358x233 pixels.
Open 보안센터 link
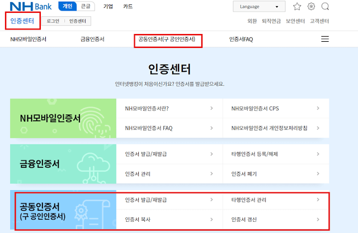click(x=295, y=21)
